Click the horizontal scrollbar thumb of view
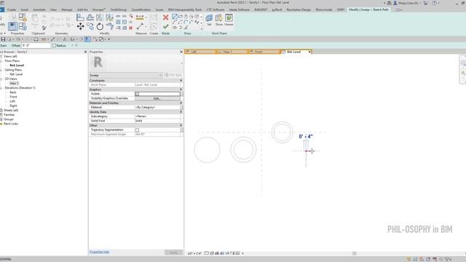466x262 pixels. 355,253
